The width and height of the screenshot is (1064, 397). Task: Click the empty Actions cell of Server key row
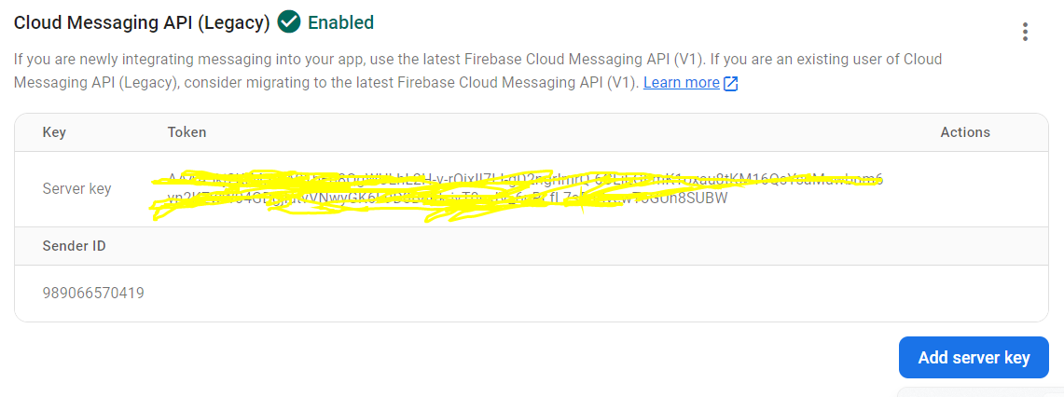[x=965, y=188]
